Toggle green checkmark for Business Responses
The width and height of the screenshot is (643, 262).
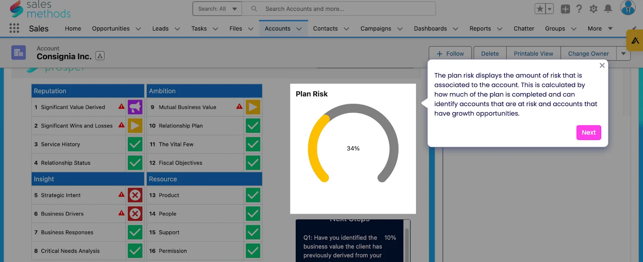(135, 232)
